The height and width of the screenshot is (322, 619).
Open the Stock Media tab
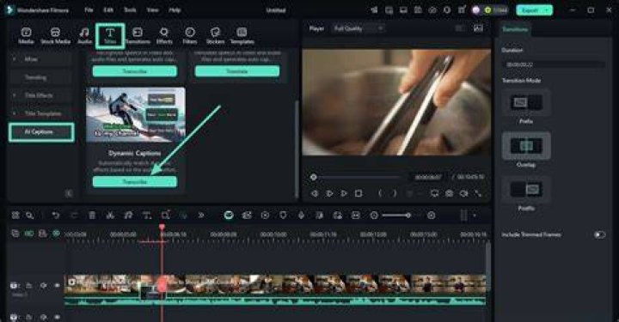click(55, 35)
